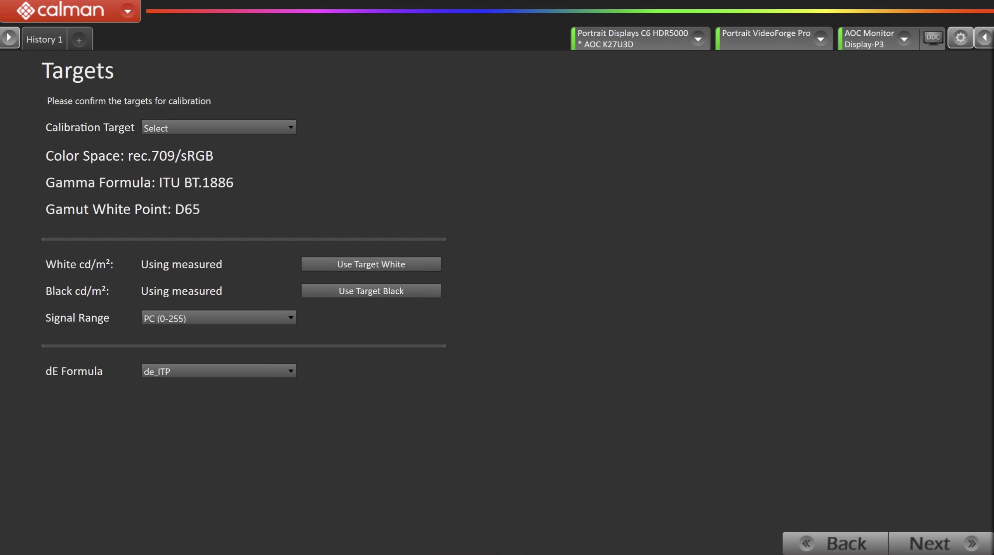Go Back to the previous step
This screenshot has height=555, width=994.
[835, 543]
